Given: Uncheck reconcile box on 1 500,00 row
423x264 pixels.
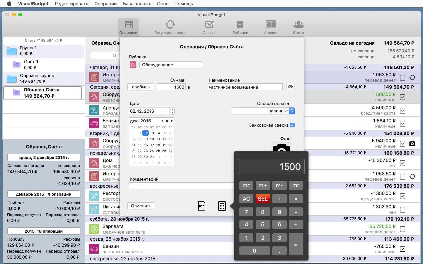Looking at the screenshot, I should (403, 97).
